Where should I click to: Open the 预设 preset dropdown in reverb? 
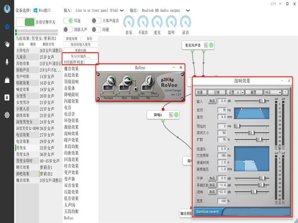pos(273,93)
